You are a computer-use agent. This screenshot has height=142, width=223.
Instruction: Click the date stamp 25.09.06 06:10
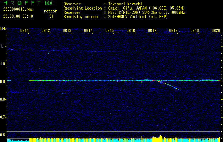pos(18,16)
